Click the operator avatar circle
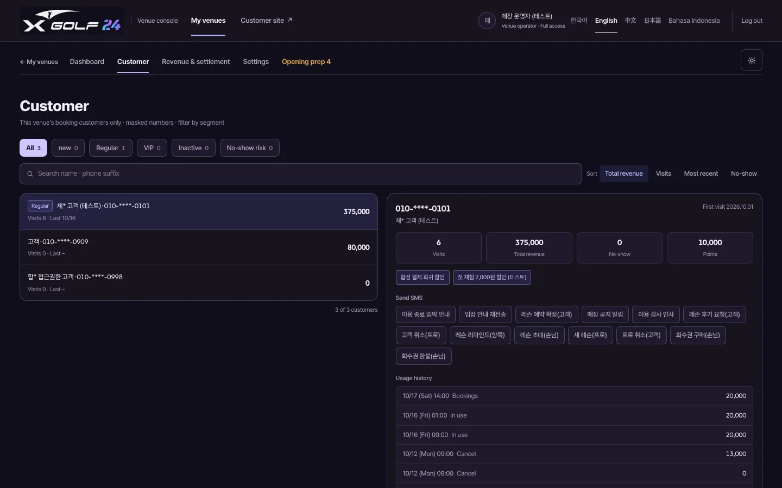Image resolution: width=782 pixels, height=488 pixels. click(487, 21)
